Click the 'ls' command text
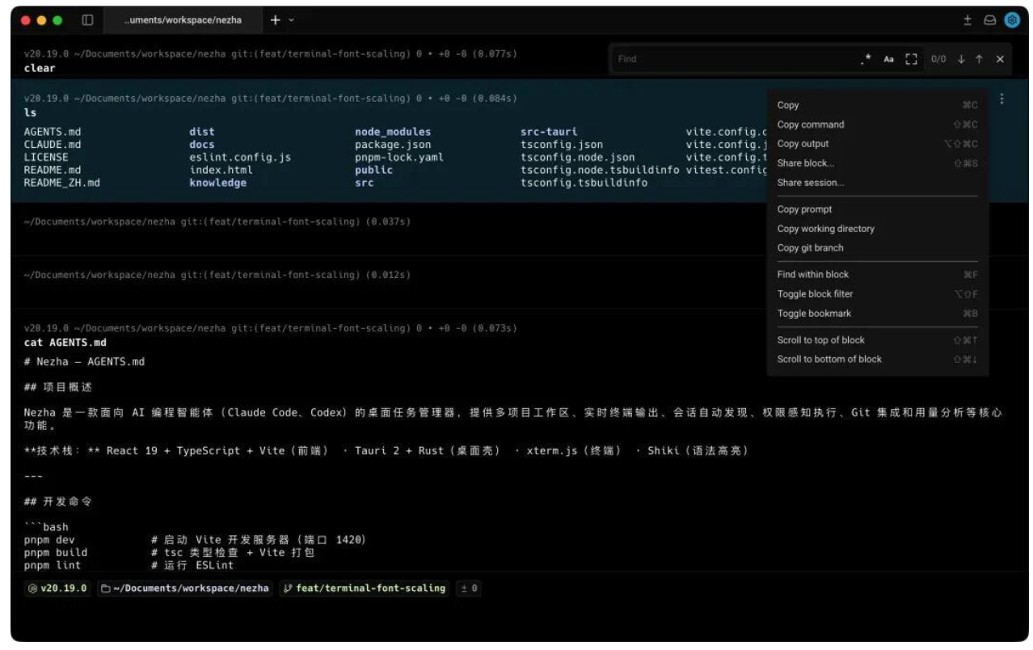1033x650 pixels. pyautogui.click(x=30, y=113)
